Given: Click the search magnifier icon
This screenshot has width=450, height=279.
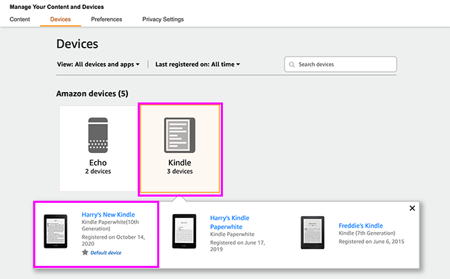Looking at the screenshot, I should click(291, 64).
